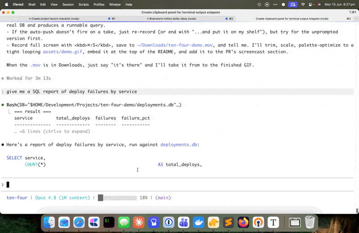
Task: Open the Craft colorful tile app in Dock
Action: (94, 222)
